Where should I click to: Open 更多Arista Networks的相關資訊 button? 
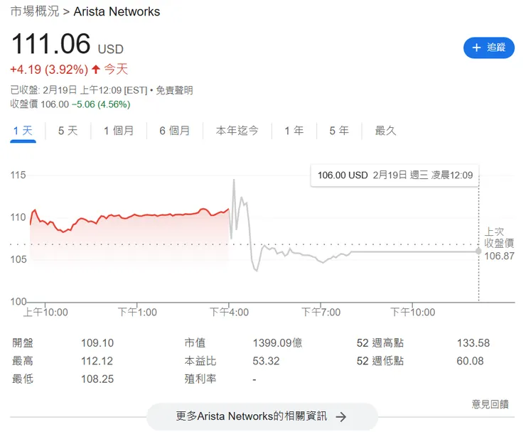click(262, 416)
